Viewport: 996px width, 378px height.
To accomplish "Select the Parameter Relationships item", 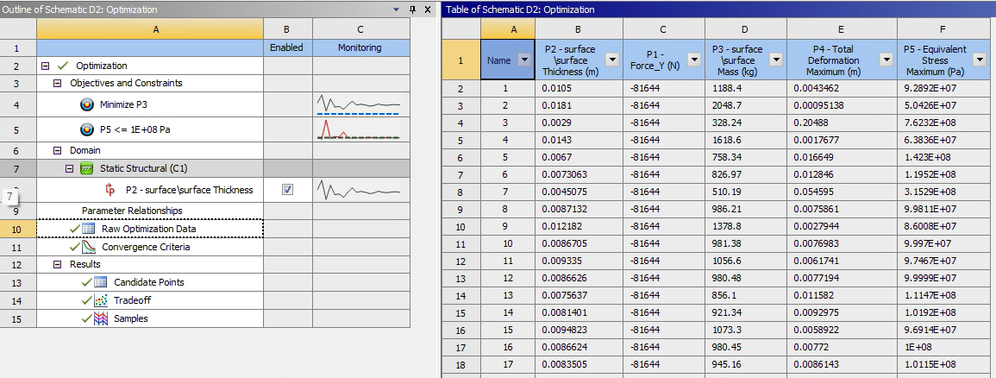I will pyautogui.click(x=132, y=211).
